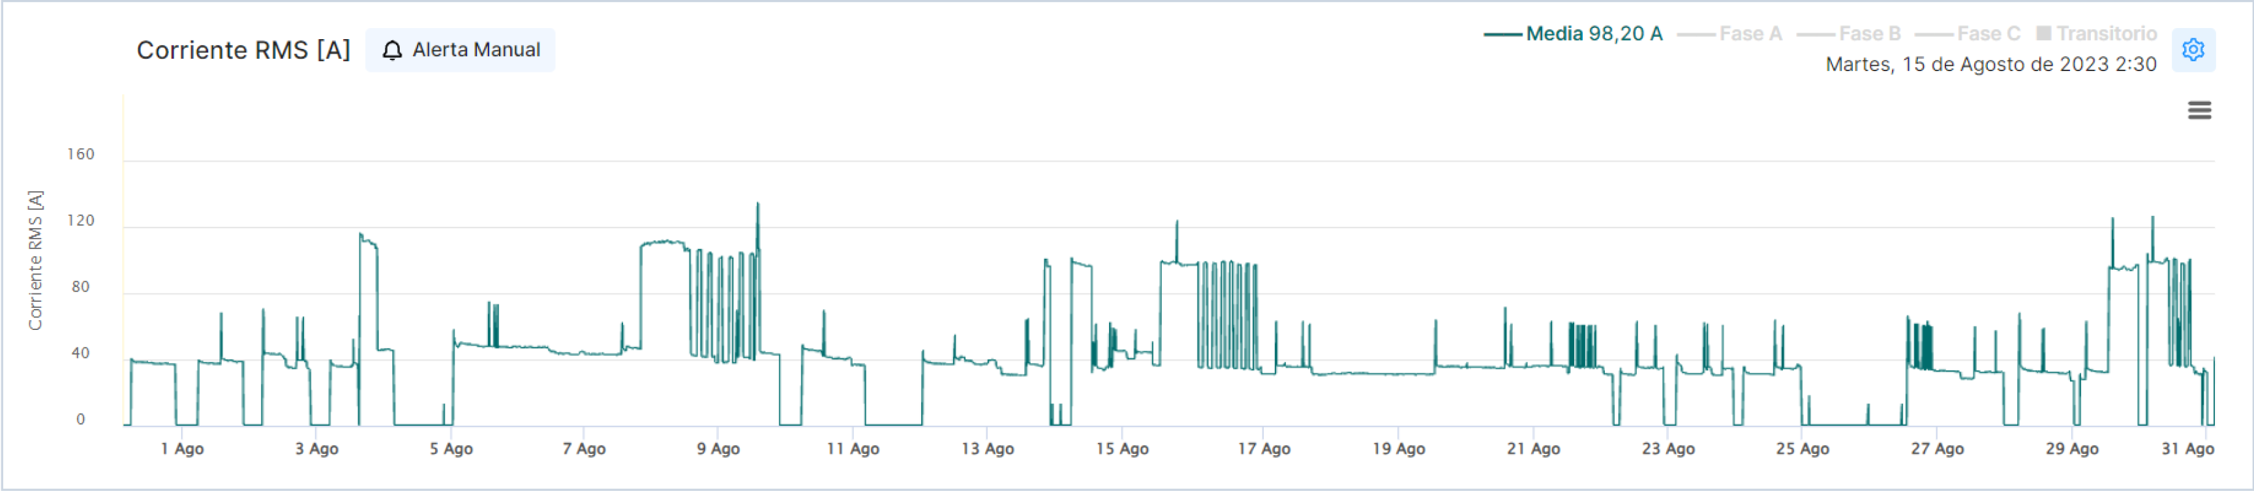Click the 9 Ago x-axis label
The image size is (2254, 491).
pyautogui.click(x=718, y=449)
